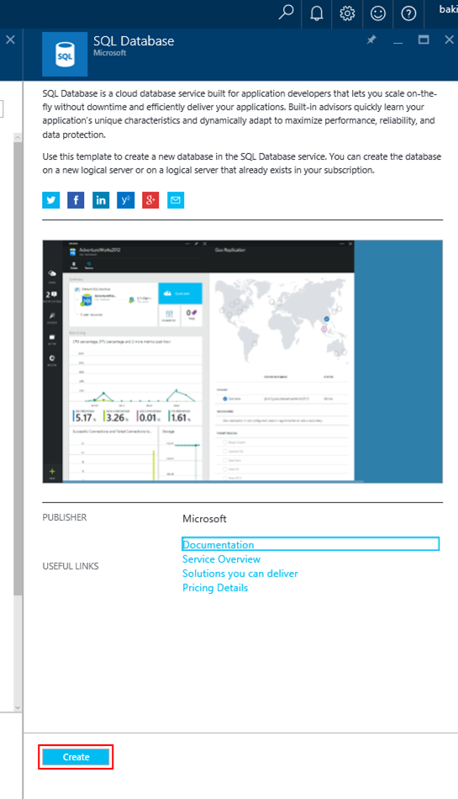Share on LinkedIn
The image size is (458, 799).
pos(101,200)
